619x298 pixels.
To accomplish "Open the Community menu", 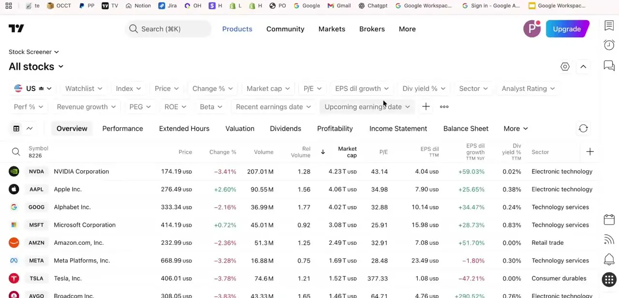I will point(285,29).
